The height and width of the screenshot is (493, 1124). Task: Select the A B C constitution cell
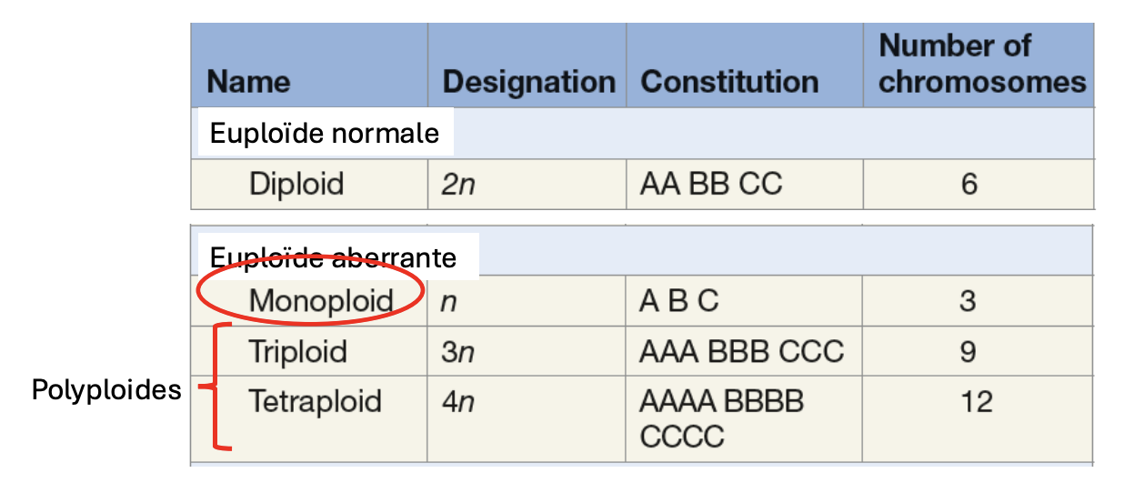[678, 301]
